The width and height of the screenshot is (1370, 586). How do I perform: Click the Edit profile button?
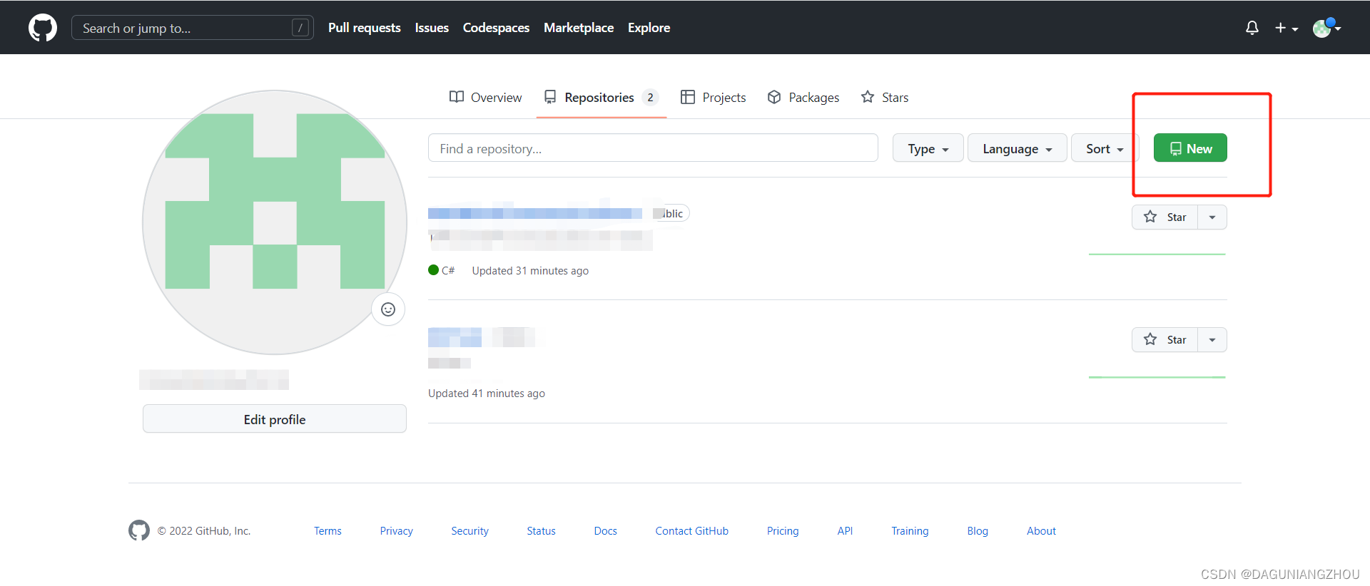tap(275, 419)
